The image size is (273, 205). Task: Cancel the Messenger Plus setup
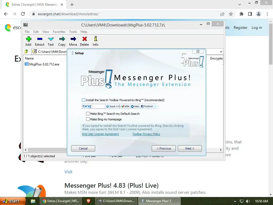(83, 148)
